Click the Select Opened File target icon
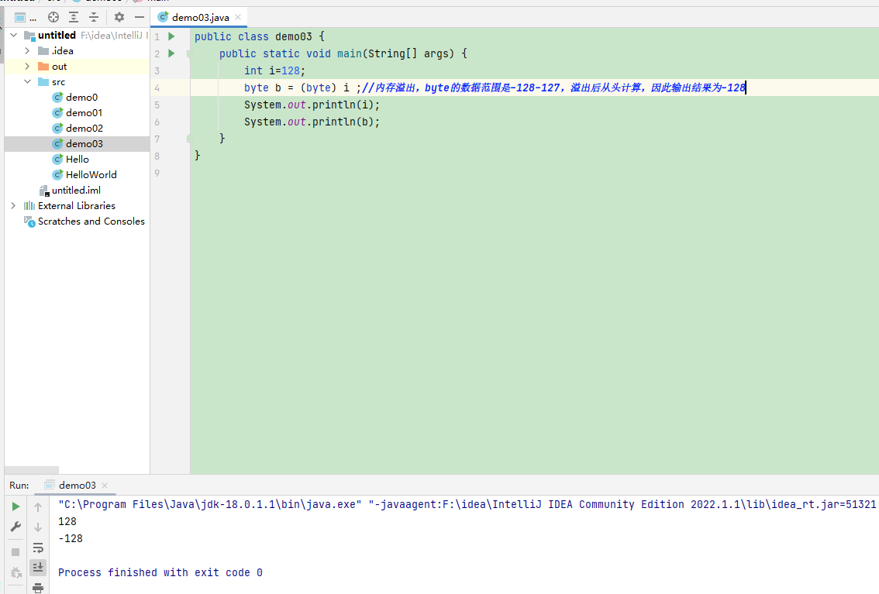 (x=53, y=17)
